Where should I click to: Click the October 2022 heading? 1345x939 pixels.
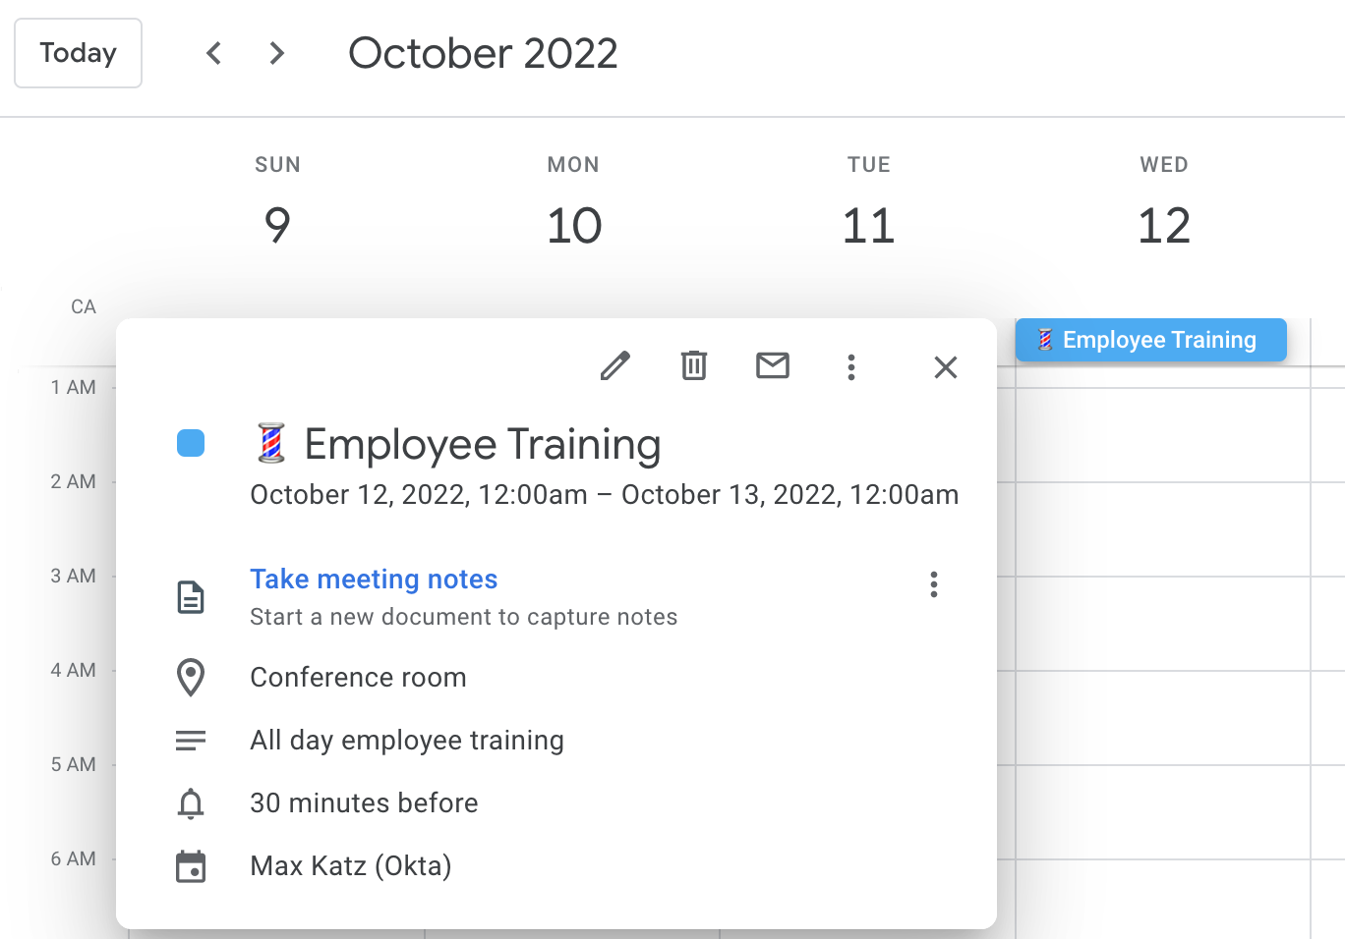click(482, 53)
